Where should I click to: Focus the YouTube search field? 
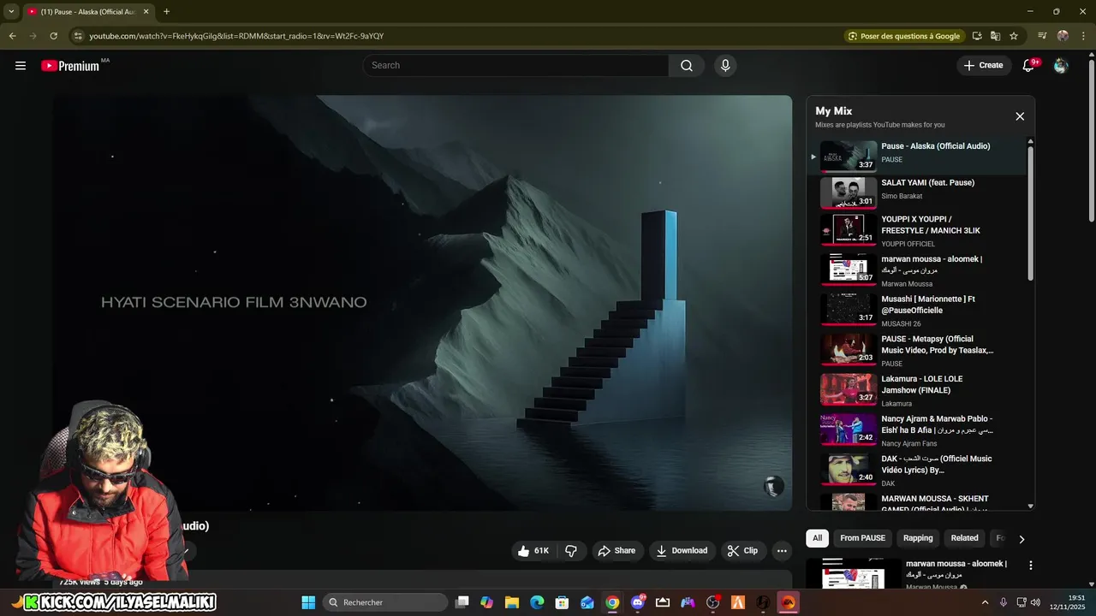point(515,66)
